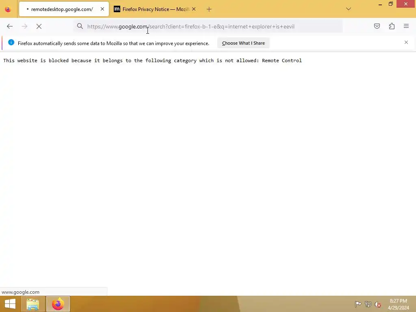Restore down the Firefox window
Image resolution: width=416 pixels, height=312 pixels.
point(390,4)
